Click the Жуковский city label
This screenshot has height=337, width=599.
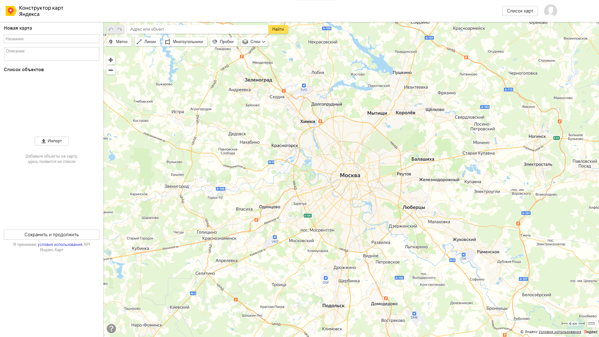[x=464, y=240]
